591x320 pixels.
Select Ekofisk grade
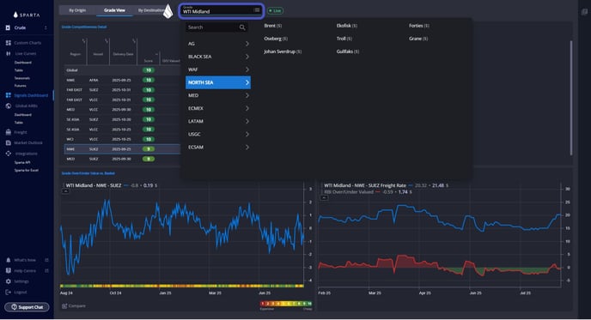click(x=347, y=26)
